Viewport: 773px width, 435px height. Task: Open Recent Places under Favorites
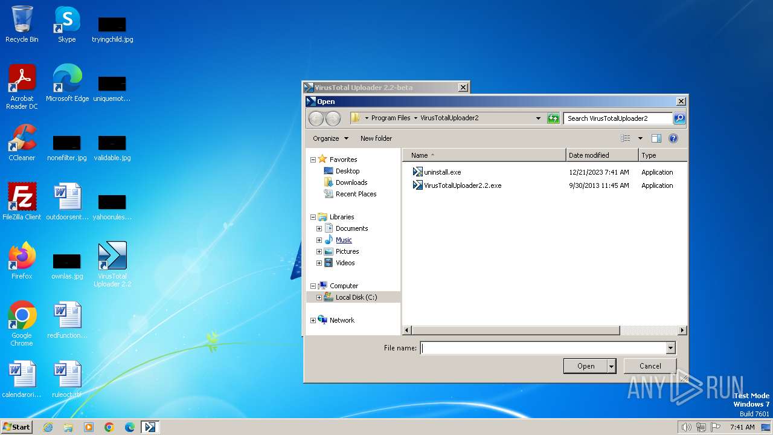pyautogui.click(x=356, y=194)
